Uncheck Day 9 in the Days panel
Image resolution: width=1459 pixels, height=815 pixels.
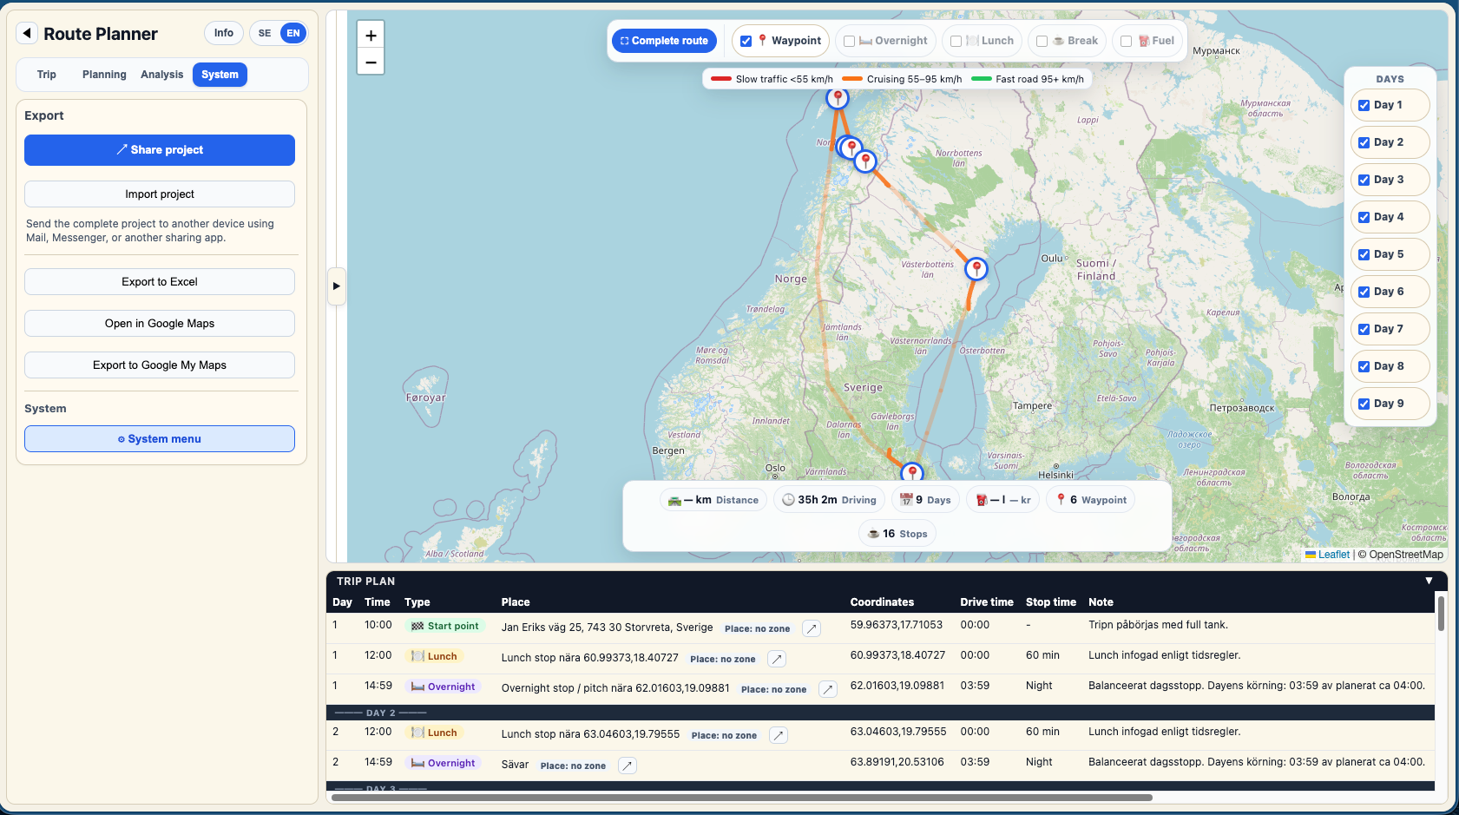tap(1364, 404)
